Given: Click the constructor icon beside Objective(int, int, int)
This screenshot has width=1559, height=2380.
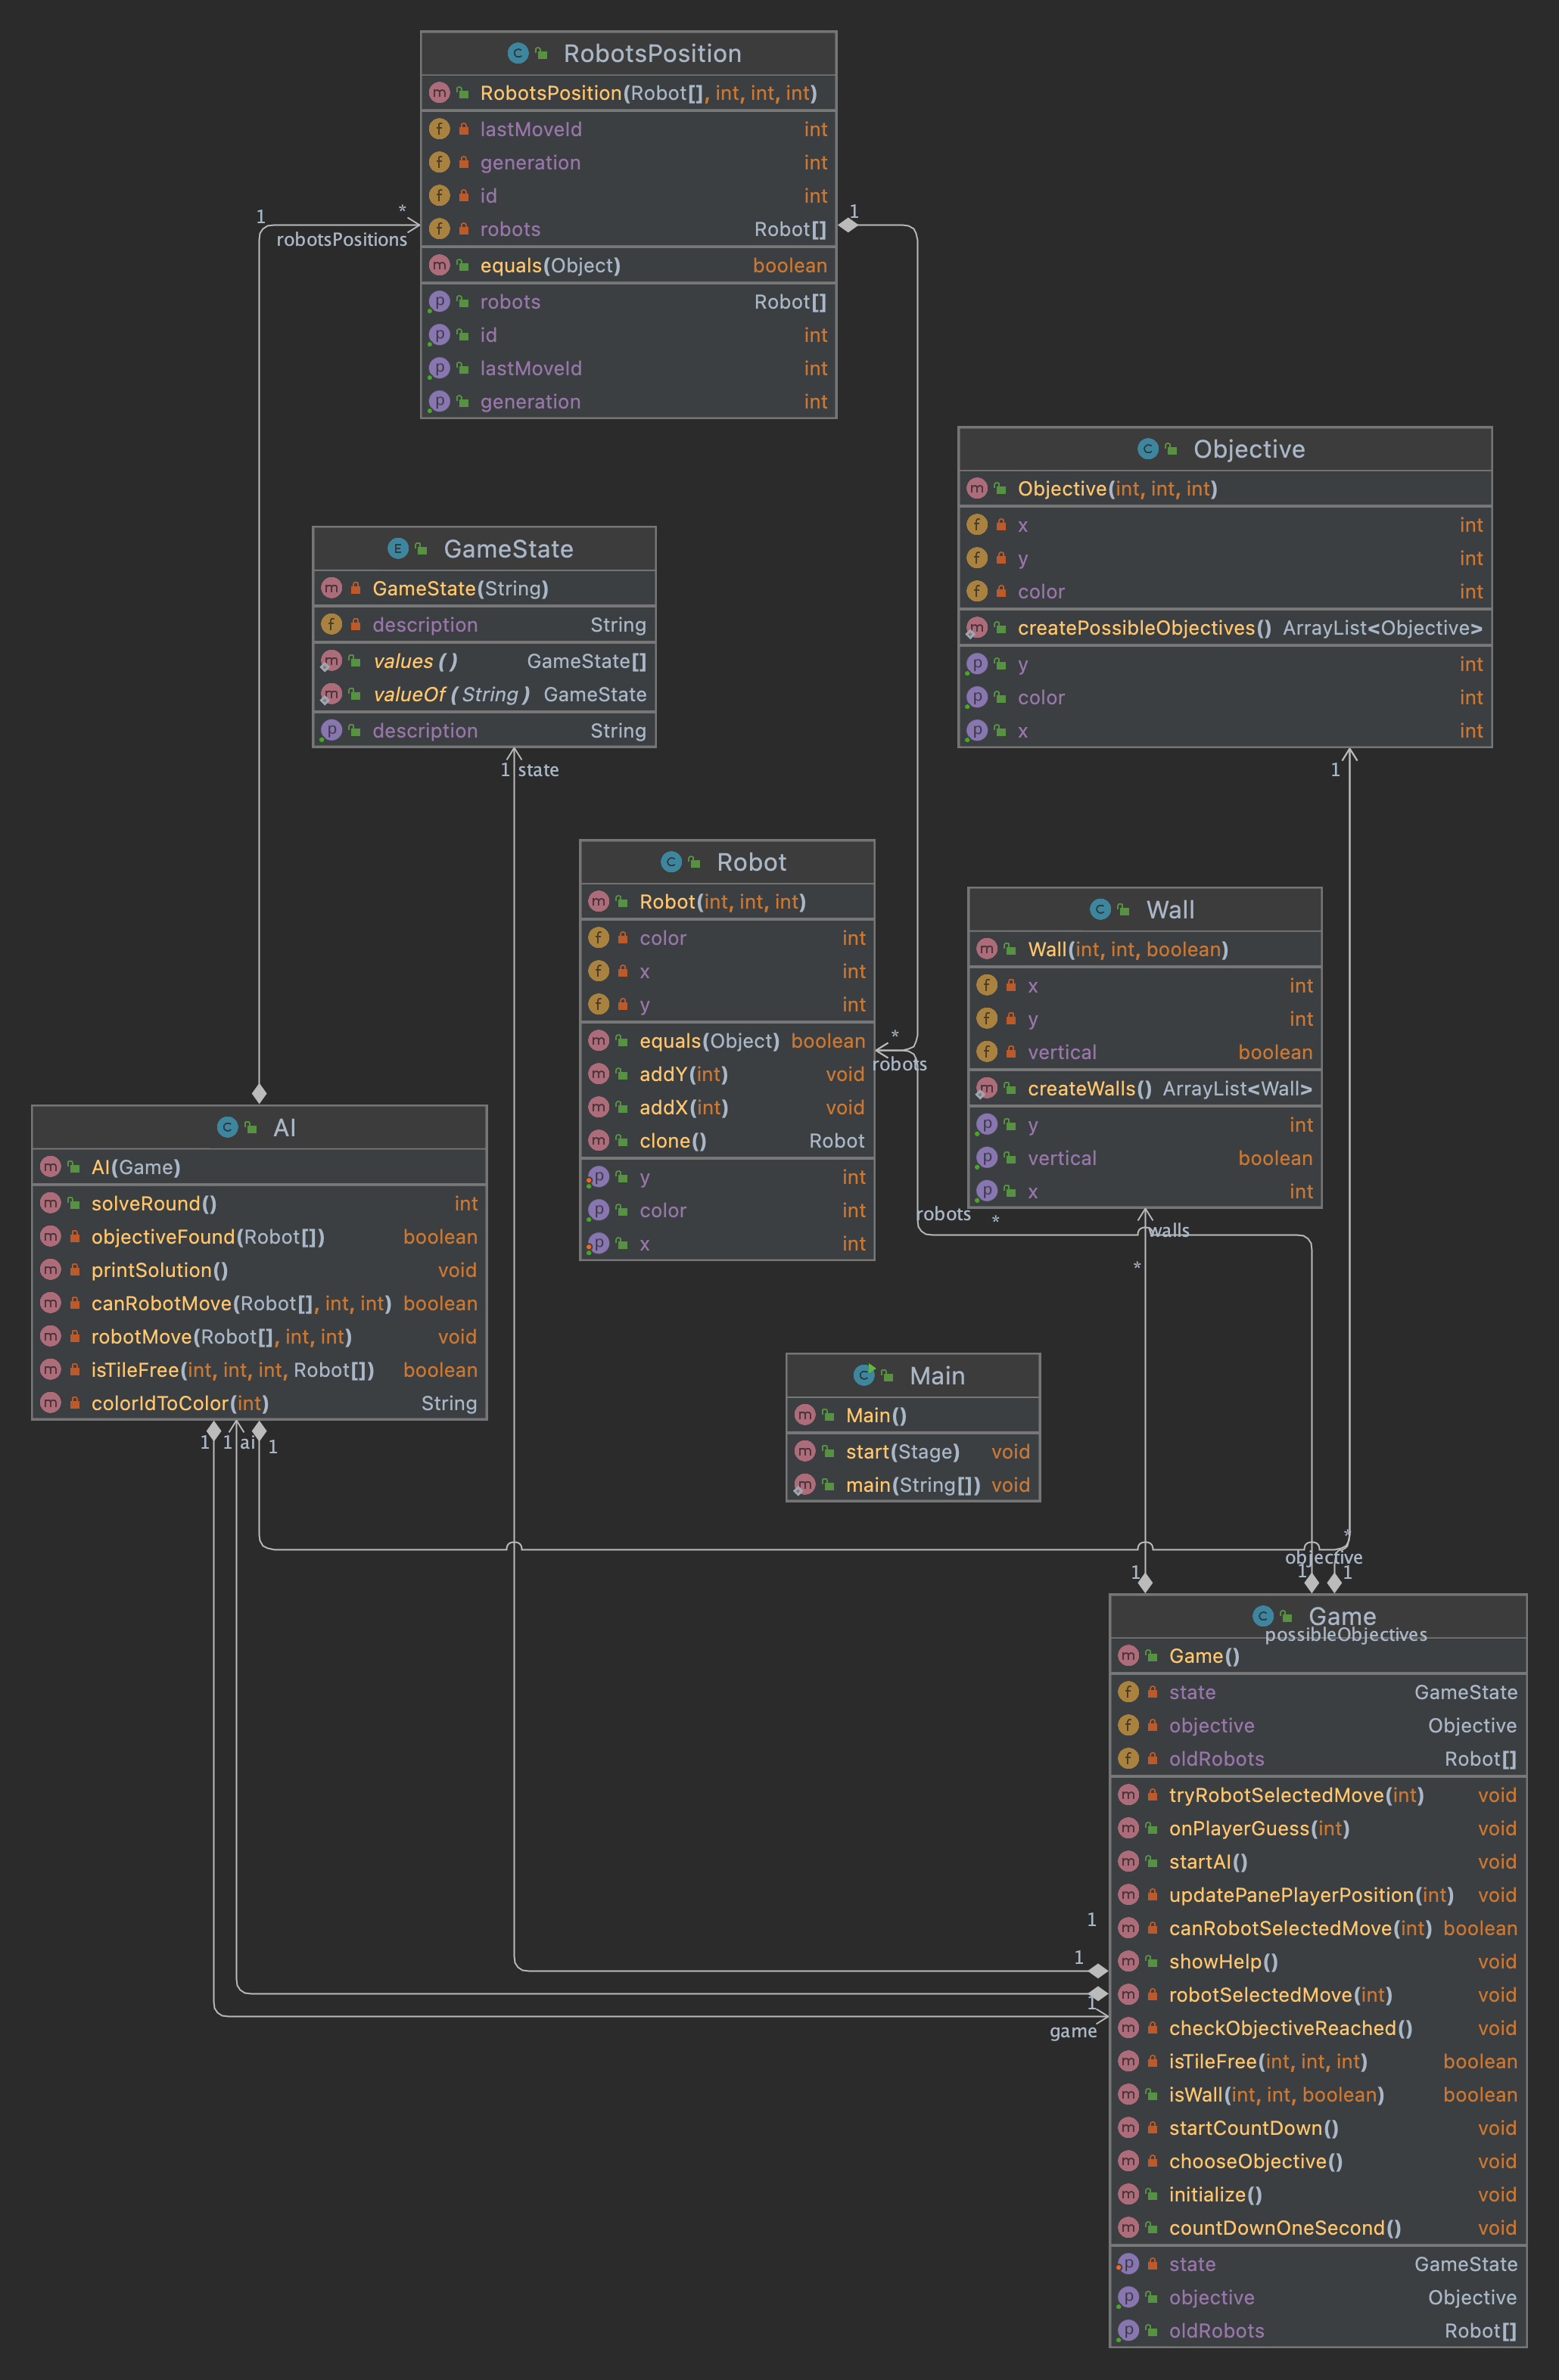Looking at the screenshot, I should (x=976, y=489).
